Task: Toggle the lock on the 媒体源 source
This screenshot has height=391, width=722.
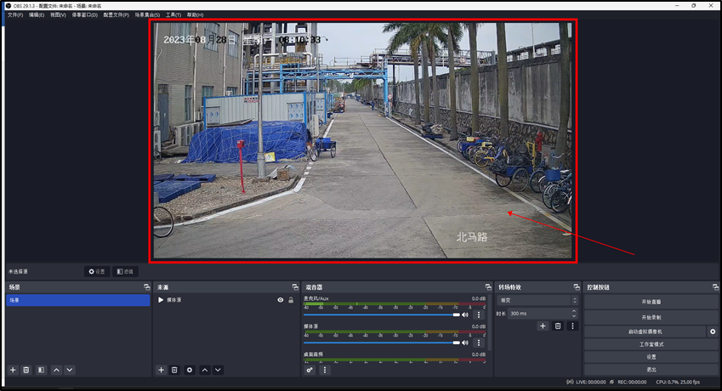Action: point(291,300)
